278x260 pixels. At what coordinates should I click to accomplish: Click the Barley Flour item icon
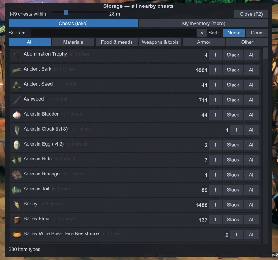pyautogui.click(x=17, y=220)
